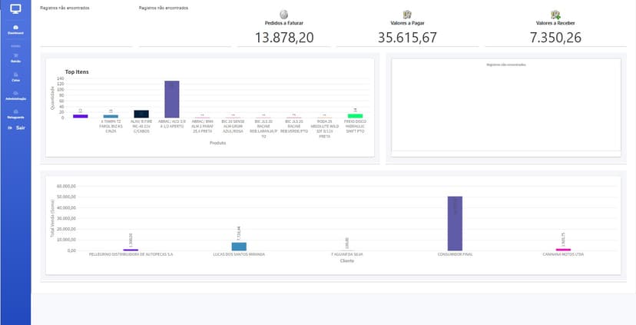Click the RODA 26 ABSOLUTE WILD product label
This screenshot has width=636, height=325.
coord(324,129)
